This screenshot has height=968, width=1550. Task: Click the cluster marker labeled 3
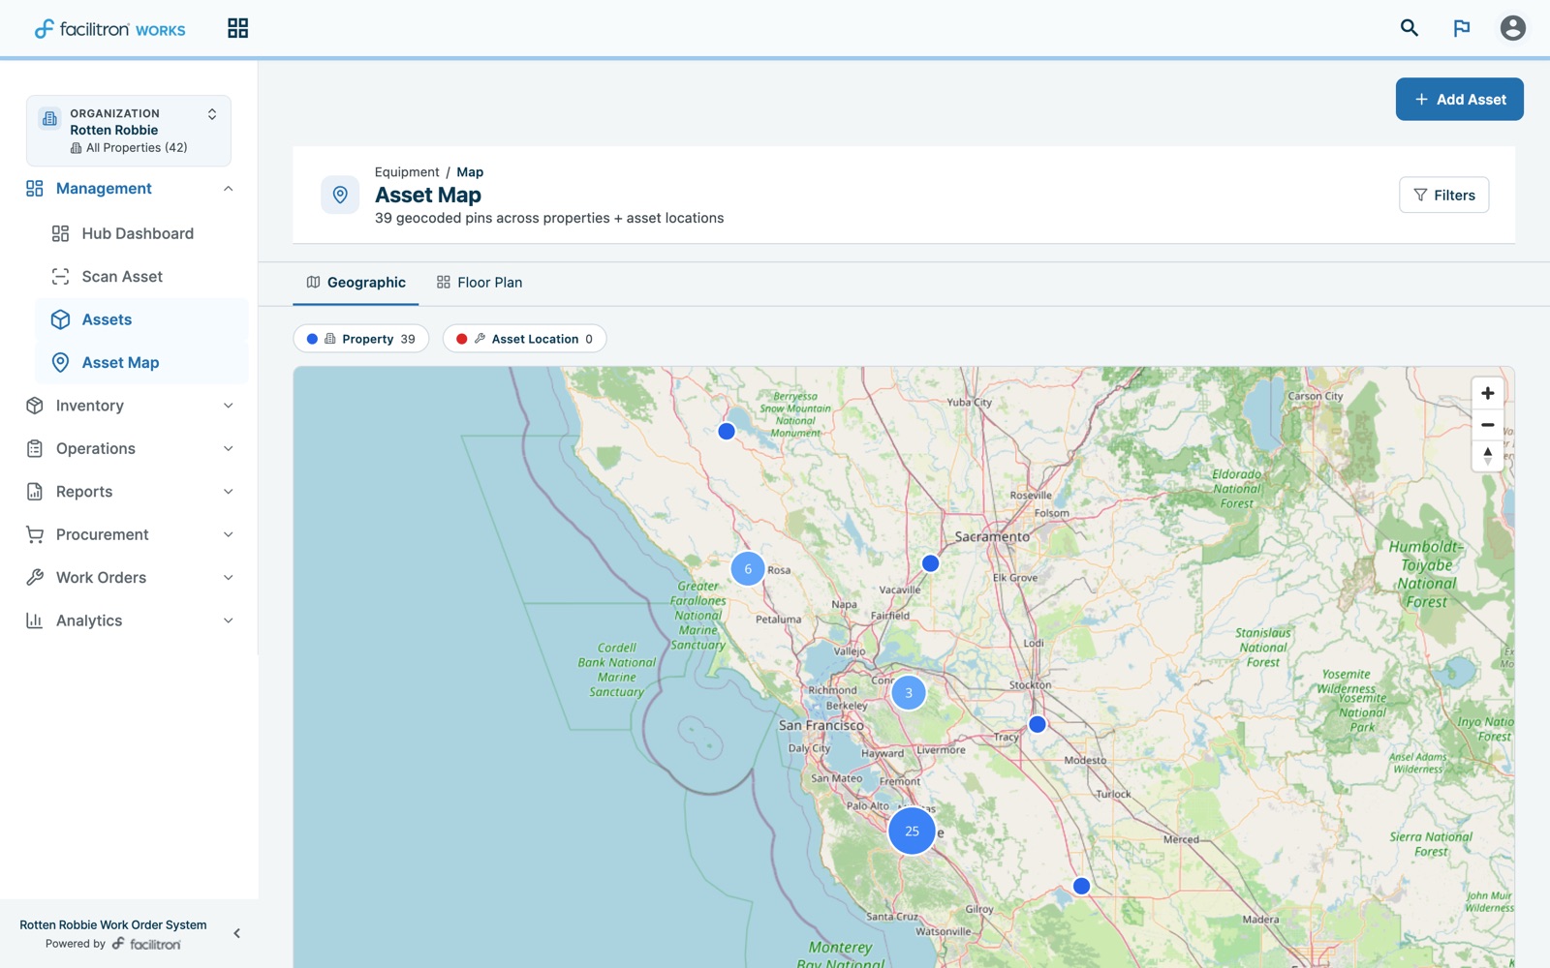[x=909, y=693]
